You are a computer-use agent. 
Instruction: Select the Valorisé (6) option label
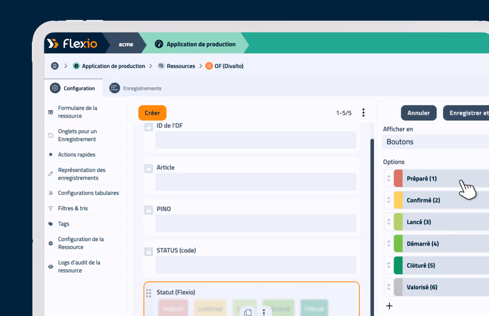click(422, 287)
